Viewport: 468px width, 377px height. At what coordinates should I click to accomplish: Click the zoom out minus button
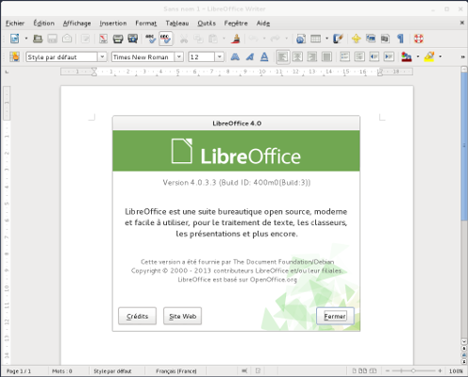pos(388,371)
